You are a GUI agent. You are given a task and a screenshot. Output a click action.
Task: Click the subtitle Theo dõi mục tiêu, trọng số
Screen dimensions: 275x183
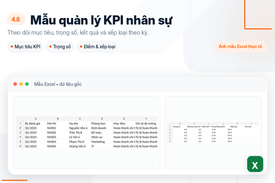[x=78, y=33]
